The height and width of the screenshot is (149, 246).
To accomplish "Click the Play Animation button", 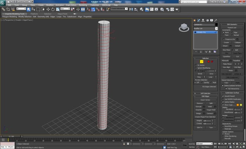I will [x=222, y=144].
